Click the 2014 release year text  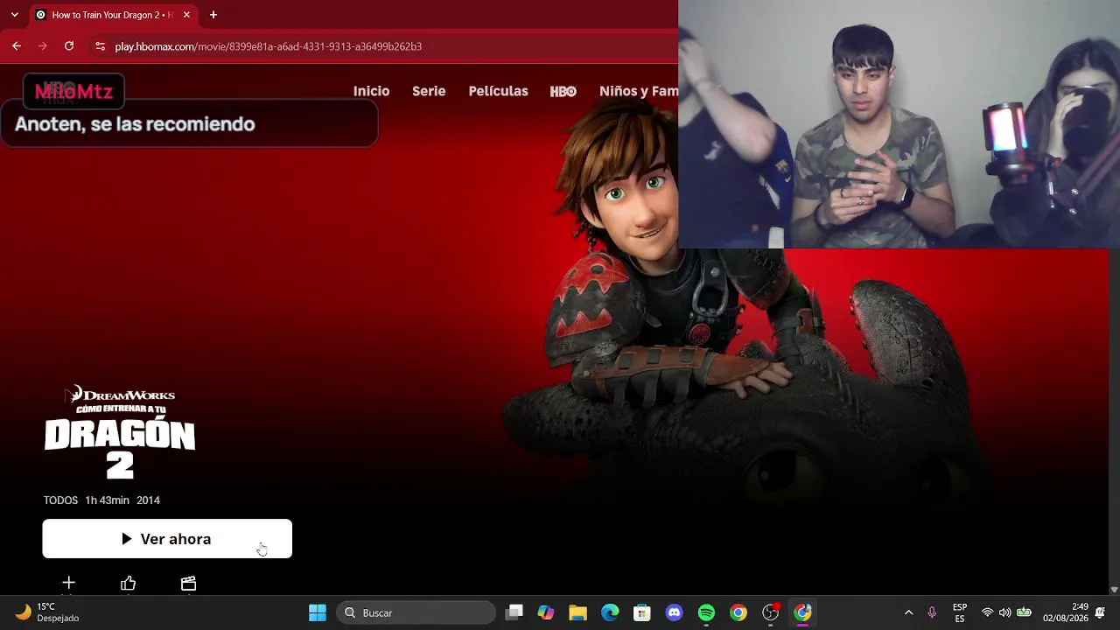click(x=148, y=500)
